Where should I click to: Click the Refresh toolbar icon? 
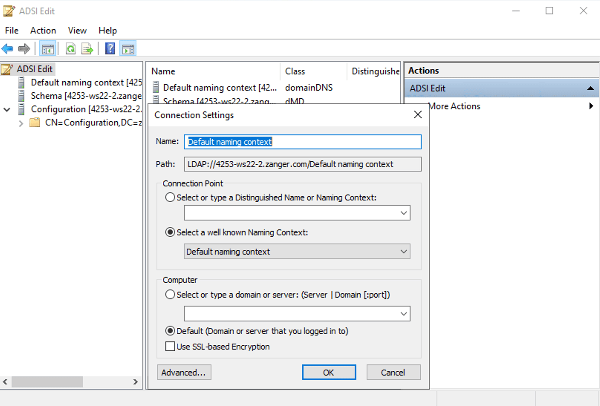(71, 49)
